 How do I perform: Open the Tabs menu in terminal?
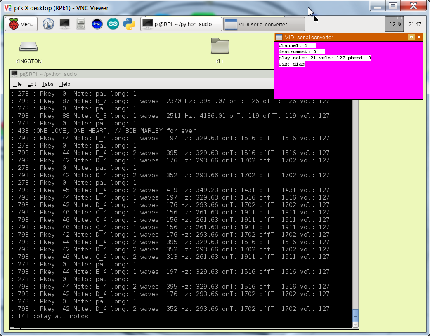[x=47, y=84]
